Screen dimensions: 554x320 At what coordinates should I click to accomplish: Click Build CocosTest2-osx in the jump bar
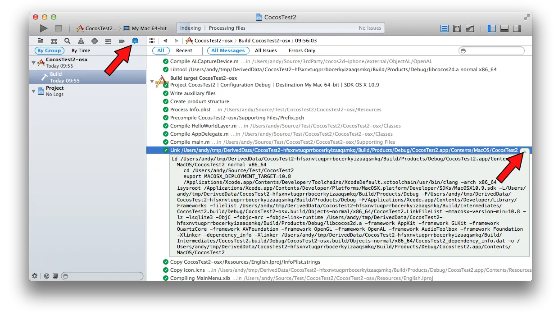click(x=277, y=41)
